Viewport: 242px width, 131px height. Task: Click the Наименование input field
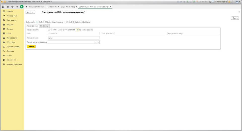73,38
